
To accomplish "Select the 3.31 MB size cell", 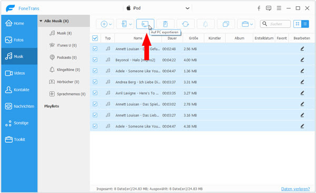I will pyautogui.click(x=190, y=82).
